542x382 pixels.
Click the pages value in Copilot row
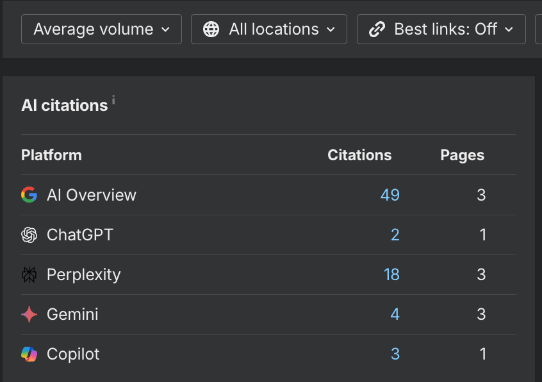483,354
